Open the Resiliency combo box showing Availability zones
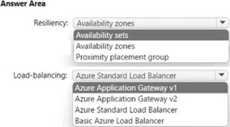 (x=151, y=23)
